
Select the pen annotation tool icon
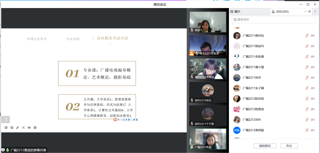[18, 128]
